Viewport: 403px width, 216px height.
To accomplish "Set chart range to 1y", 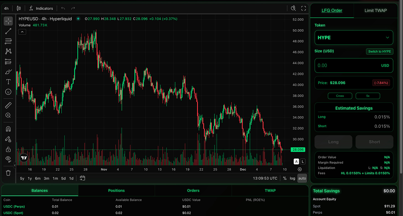I will point(30,178).
